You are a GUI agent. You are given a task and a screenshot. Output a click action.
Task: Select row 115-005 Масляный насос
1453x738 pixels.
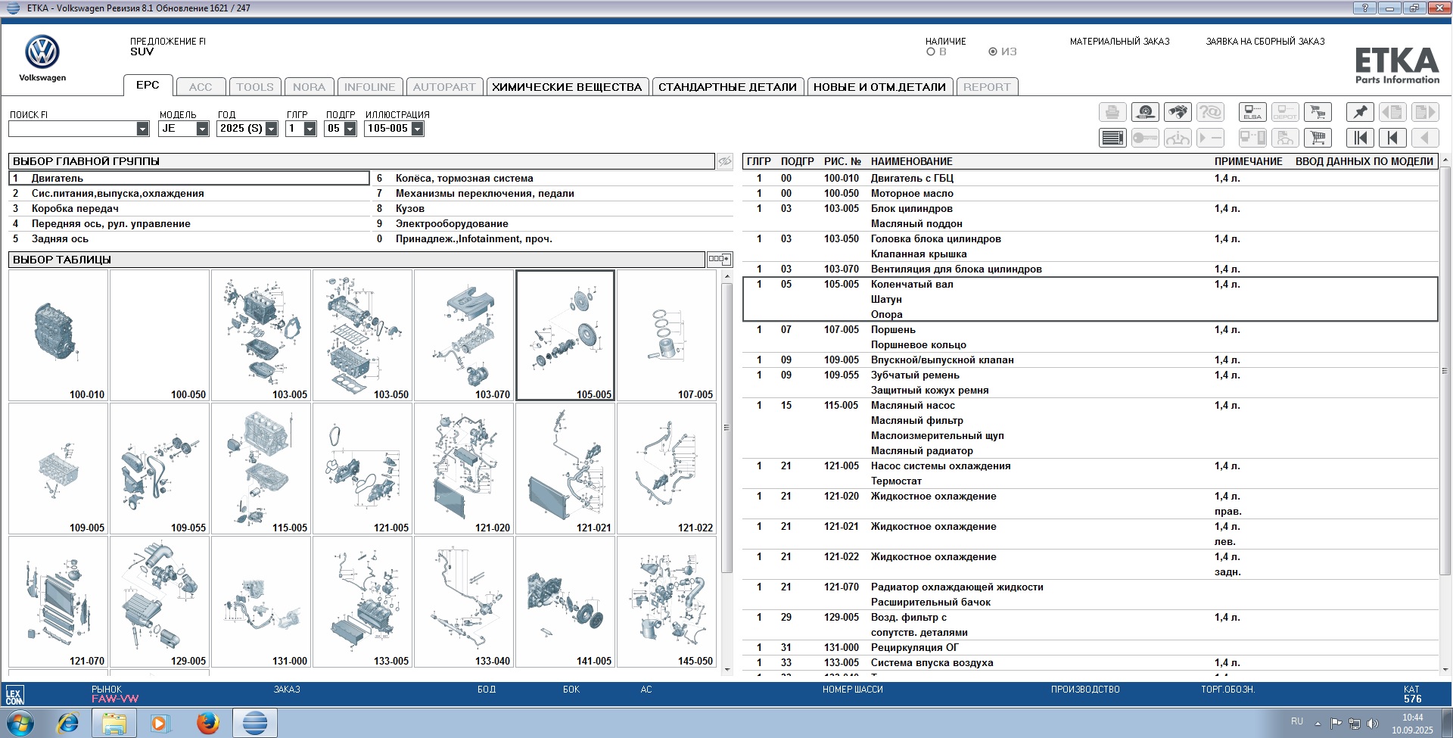[x=1090, y=428]
